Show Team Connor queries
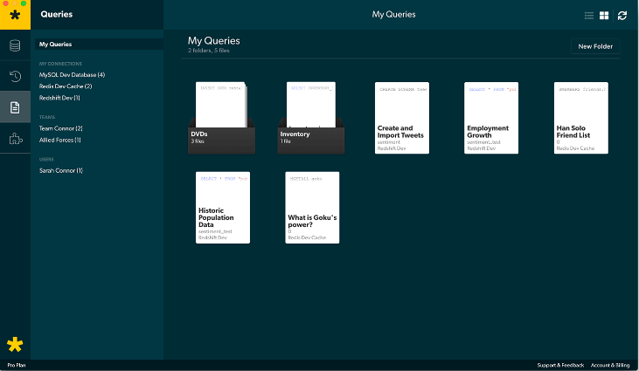 [x=60, y=128]
